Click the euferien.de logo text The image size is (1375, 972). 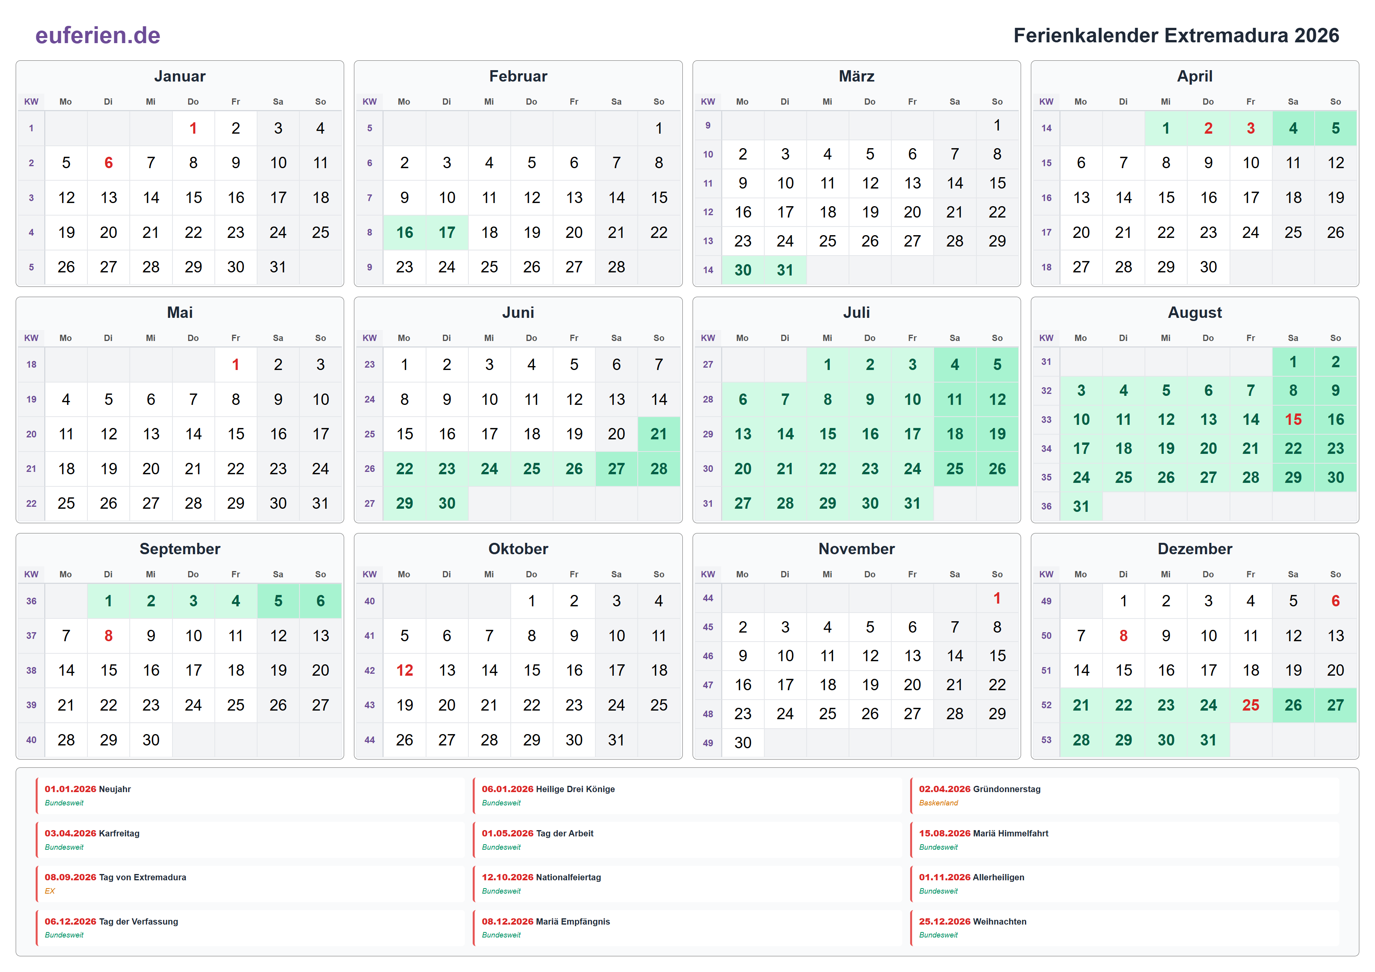[98, 35]
